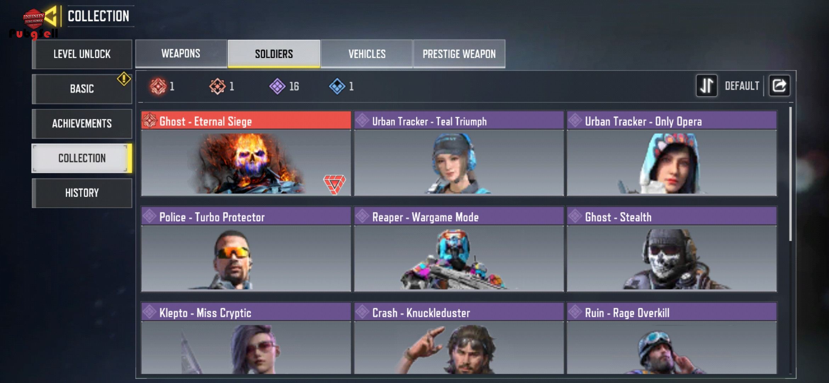
Task: Select Urban Tracker - Only Opera skin
Action: (x=672, y=154)
